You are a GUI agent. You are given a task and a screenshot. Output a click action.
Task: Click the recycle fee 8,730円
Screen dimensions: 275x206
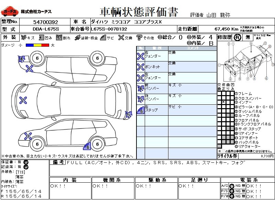pos(267,156)
